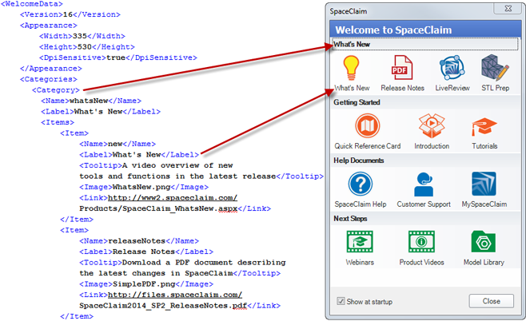The height and width of the screenshot is (321, 526).
Task: Open the STL Prep icon
Action: click(x=495, y=67)
